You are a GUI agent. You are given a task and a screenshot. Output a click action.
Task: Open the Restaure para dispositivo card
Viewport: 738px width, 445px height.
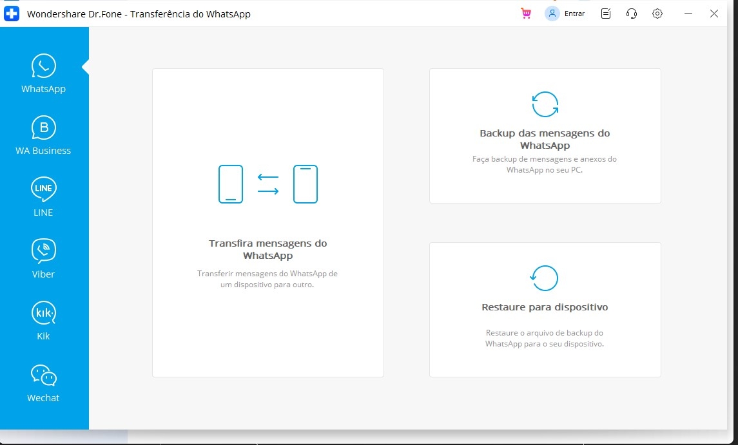coord(545,309)
